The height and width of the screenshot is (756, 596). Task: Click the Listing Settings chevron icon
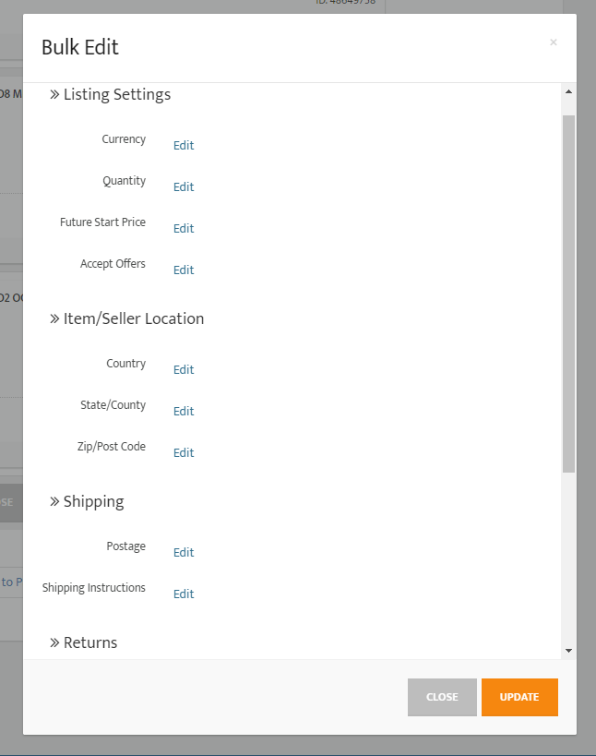coord(54,94)
